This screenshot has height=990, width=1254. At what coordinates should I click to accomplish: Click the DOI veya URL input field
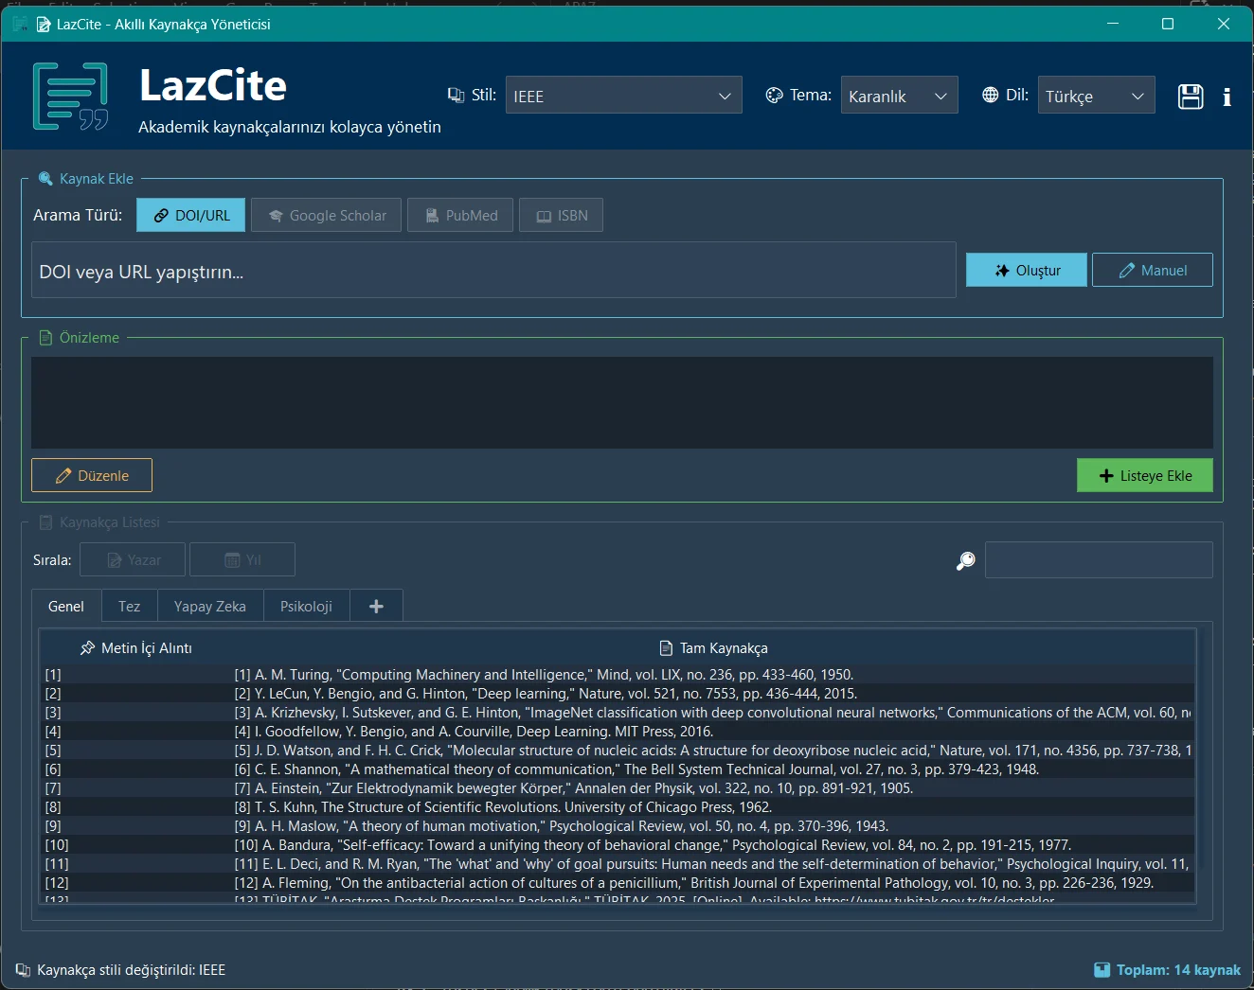[493, 271]
